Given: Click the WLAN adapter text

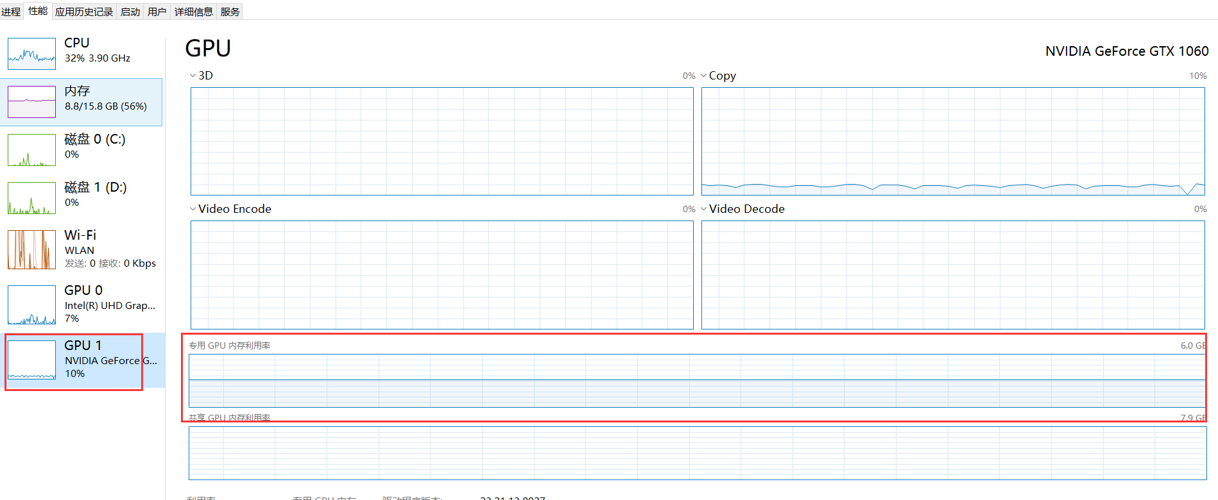Looking at the screenshot, I should click(x=80, y=251).
